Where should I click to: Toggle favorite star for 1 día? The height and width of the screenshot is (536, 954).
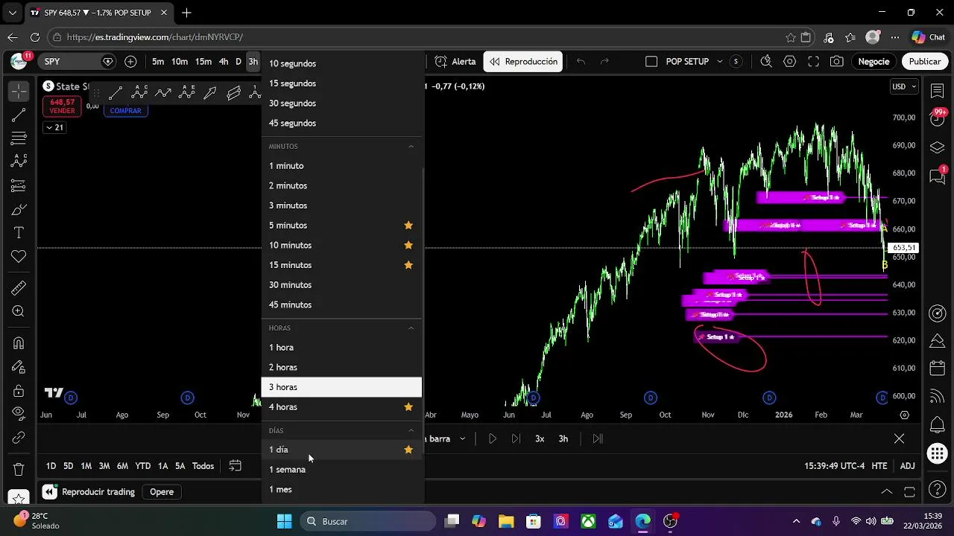[x=408, y=450]
